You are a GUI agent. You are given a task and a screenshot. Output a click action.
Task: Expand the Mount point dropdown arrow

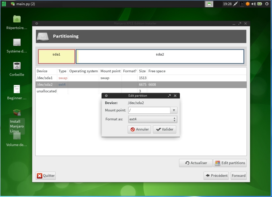coord(174,110)
